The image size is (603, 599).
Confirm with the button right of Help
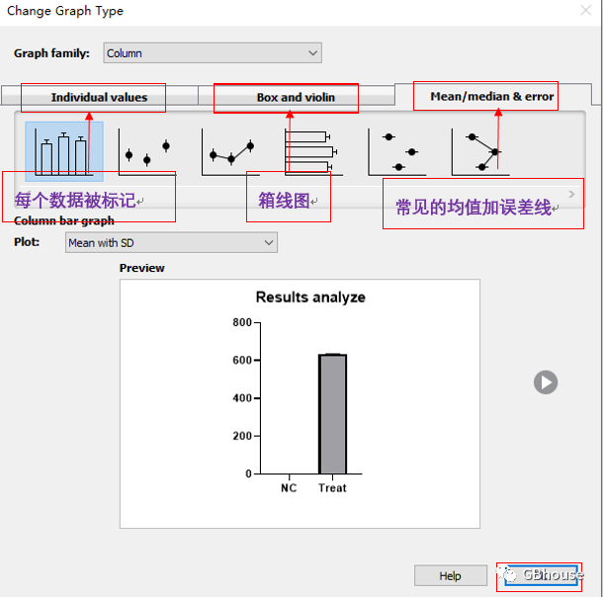[539, 575]
